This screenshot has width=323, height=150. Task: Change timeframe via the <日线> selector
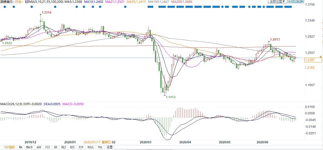coord(18,2)
